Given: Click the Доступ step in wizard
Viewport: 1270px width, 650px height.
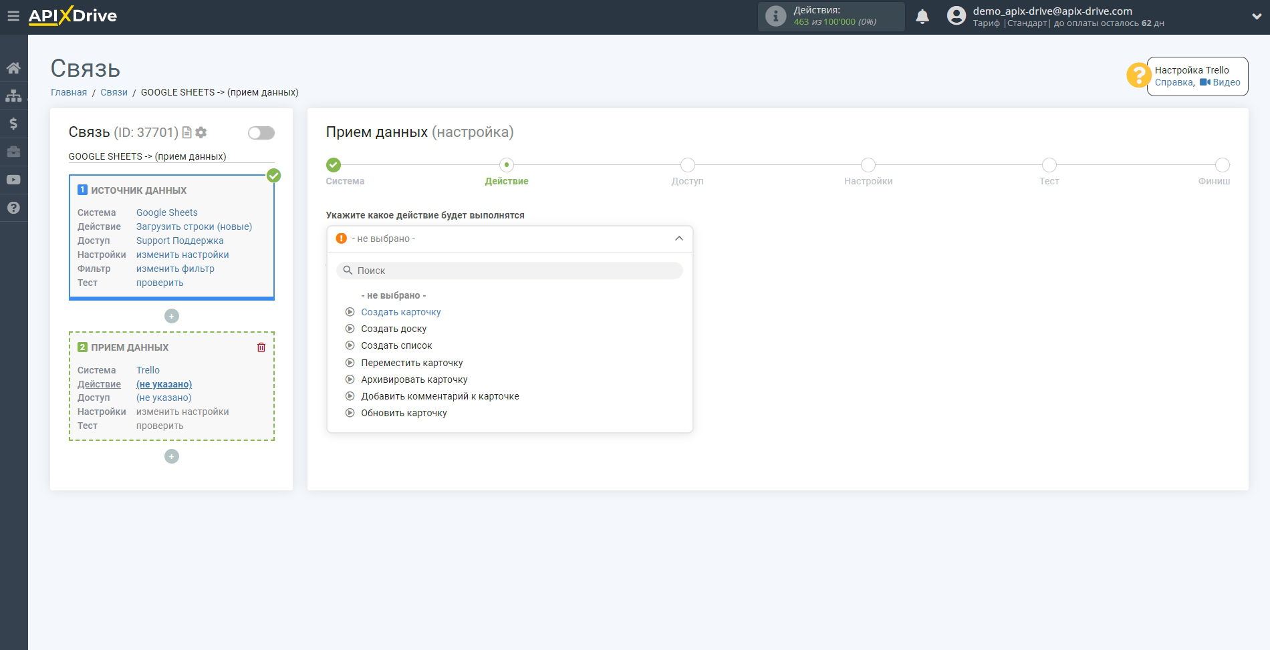Looking at the screenshot, I should point(688,165).
